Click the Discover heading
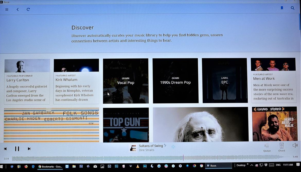The width and height of the screenshot is (301, 172). [x=83, y=27]
